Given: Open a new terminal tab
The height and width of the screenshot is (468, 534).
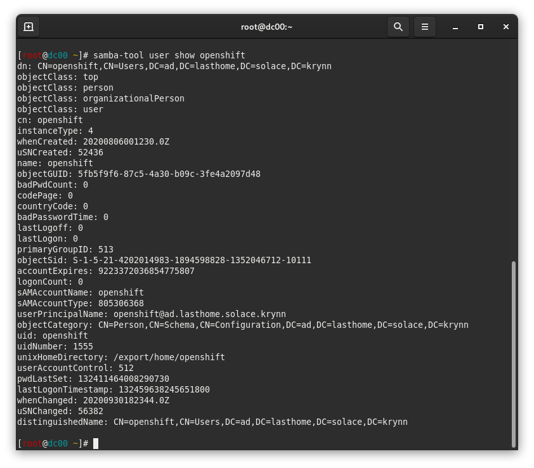Looking at the screenshot, I should coord(29,27).
